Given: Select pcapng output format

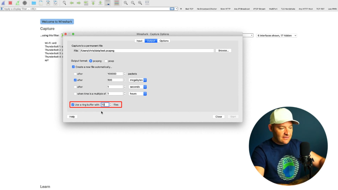Looking at the screenshot, I should click(91, 61).
